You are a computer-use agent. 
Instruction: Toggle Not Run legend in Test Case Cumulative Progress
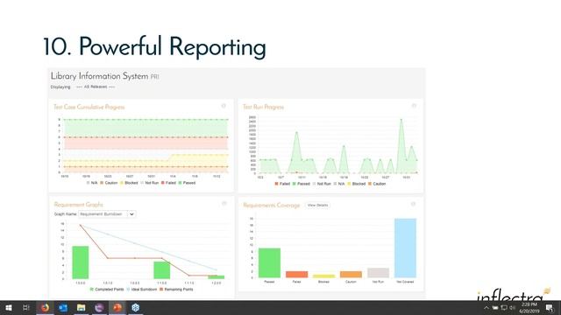point(149,183)
